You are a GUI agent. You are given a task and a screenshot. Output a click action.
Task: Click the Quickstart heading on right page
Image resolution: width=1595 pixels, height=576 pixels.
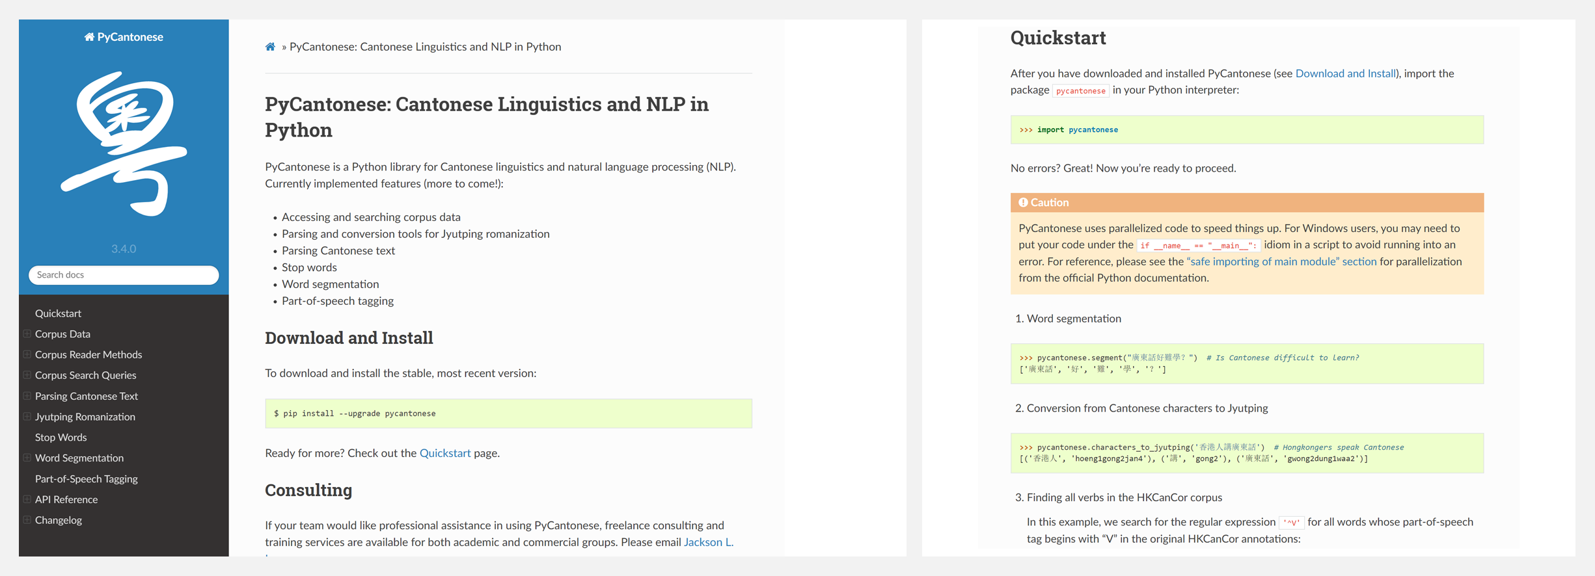(x=1058, y=38)
